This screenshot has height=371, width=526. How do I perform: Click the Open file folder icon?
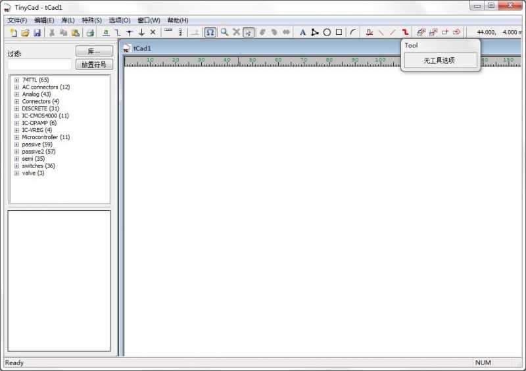point(25,33)
